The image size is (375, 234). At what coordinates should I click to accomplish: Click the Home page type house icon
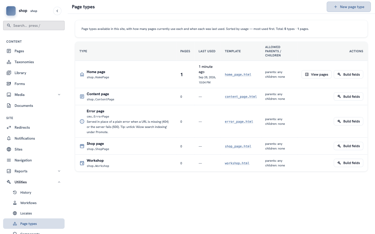pos(82,74)
